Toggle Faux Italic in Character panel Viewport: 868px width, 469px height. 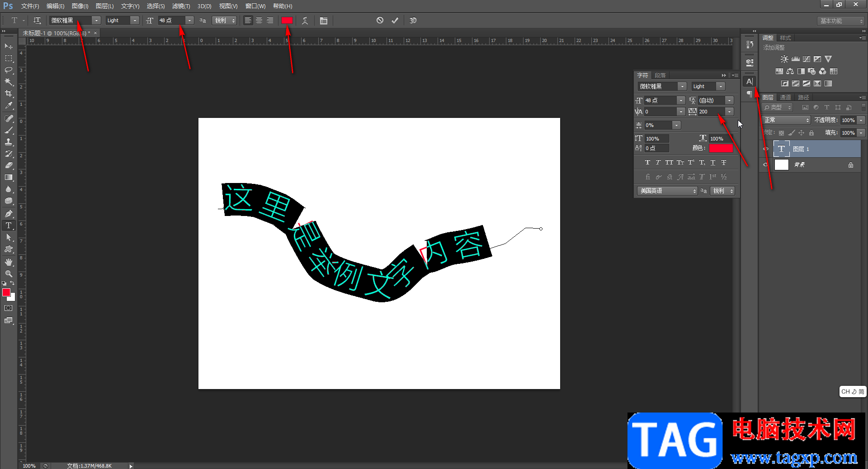[x=658, y=162]
